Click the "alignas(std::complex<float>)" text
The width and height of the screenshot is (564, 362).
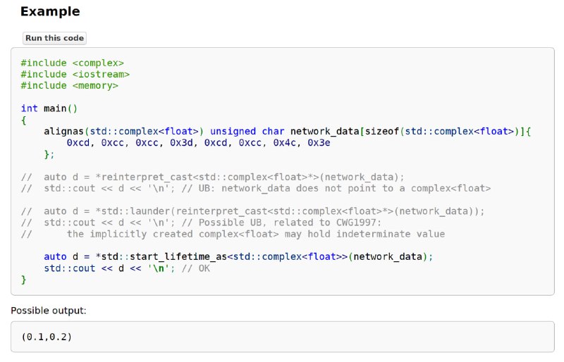[124, 132]
